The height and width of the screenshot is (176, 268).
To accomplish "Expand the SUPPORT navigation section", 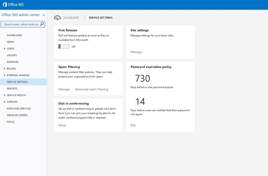I will (x=5, y=102).
